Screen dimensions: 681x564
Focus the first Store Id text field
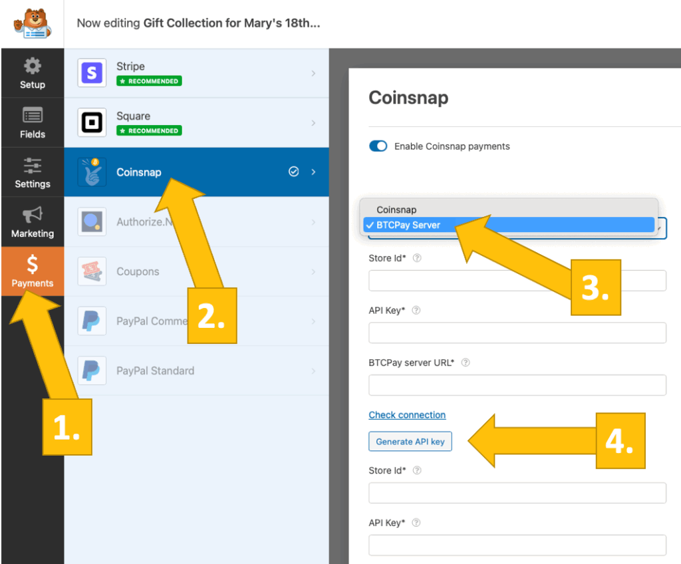(x=517, y=281)
